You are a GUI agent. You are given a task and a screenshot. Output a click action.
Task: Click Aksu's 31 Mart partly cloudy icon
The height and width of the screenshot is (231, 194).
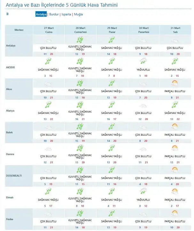click(x=175, y=83)
